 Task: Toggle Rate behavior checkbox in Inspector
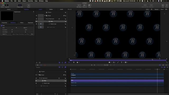pyautogui.click(x=2, y=26)
